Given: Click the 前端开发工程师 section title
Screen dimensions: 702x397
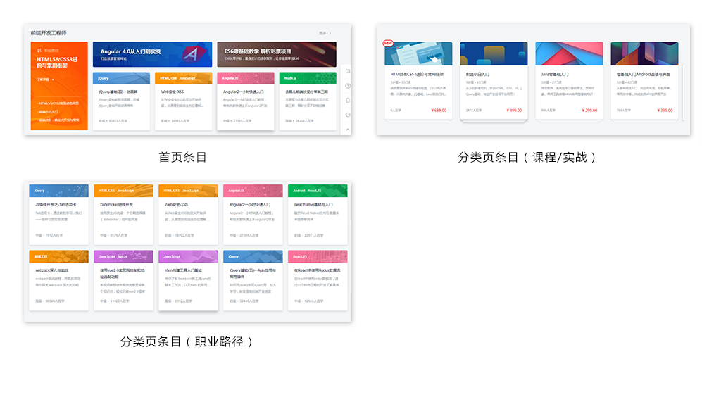Looking at the screenshot, I should click(x=49, y=33).
